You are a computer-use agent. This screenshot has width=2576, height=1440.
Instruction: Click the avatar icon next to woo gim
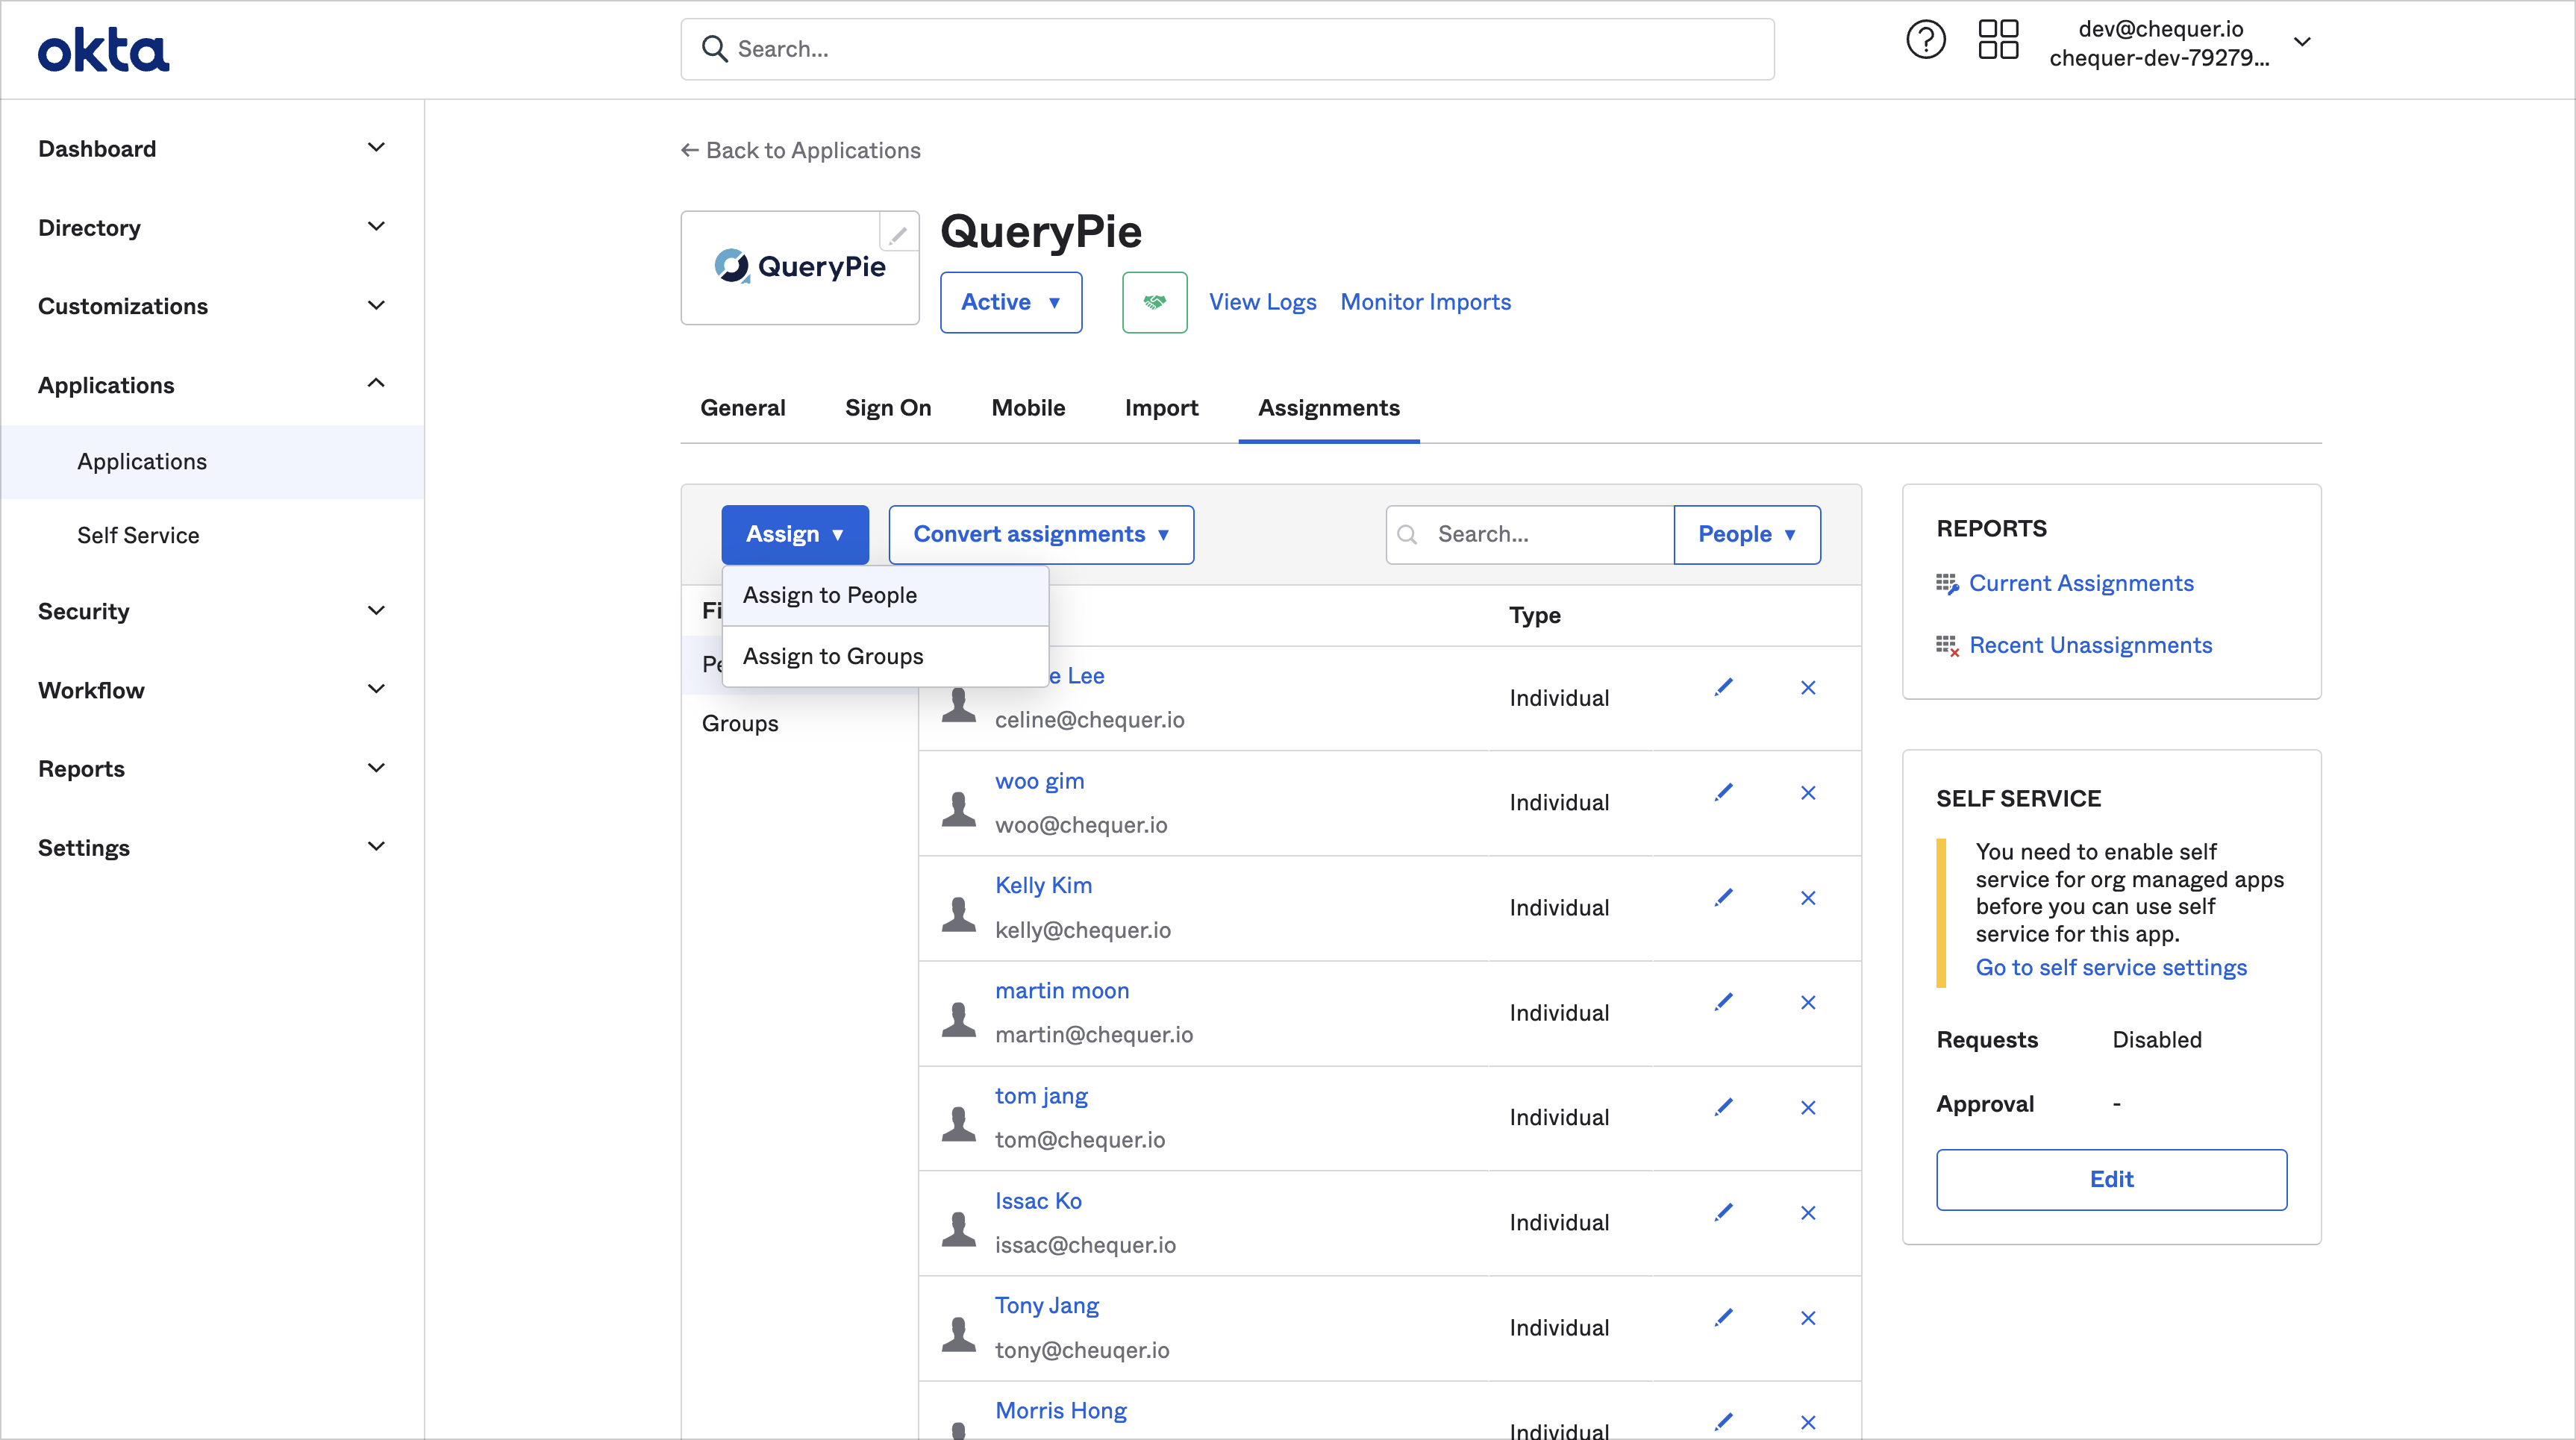(959, 809)
